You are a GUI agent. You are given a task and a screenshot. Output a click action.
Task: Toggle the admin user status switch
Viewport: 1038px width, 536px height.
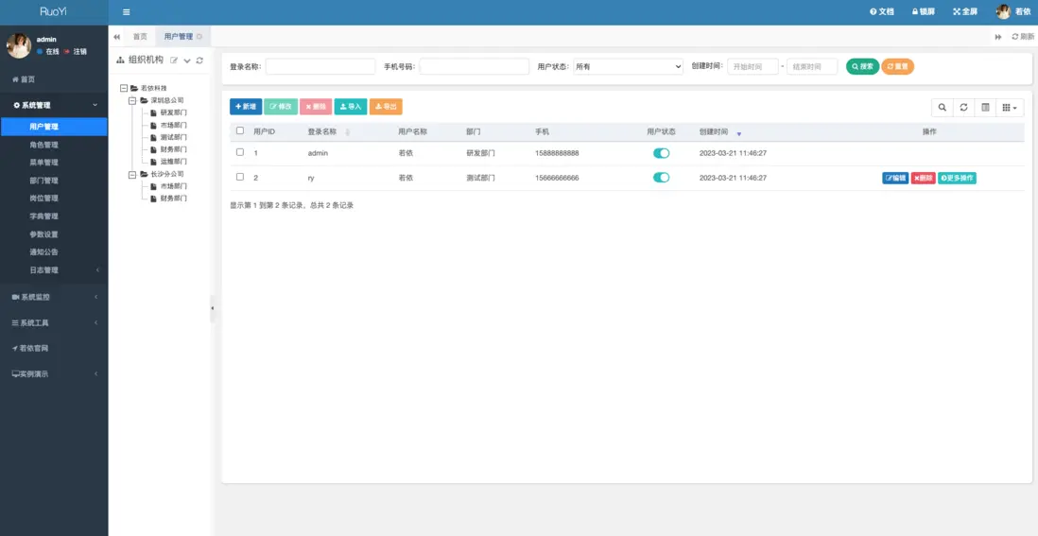click(x=662, y=153)
